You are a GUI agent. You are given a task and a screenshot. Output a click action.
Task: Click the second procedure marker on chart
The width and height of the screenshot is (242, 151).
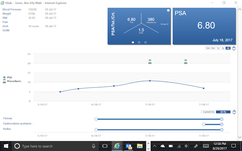[x=186, y=62]
